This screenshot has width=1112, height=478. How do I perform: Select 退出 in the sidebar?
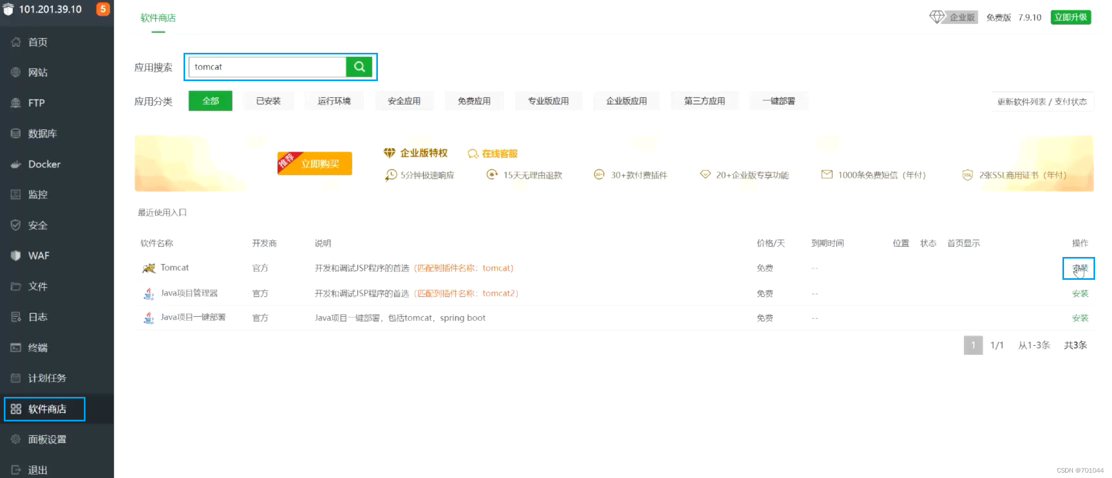(38, 470)
